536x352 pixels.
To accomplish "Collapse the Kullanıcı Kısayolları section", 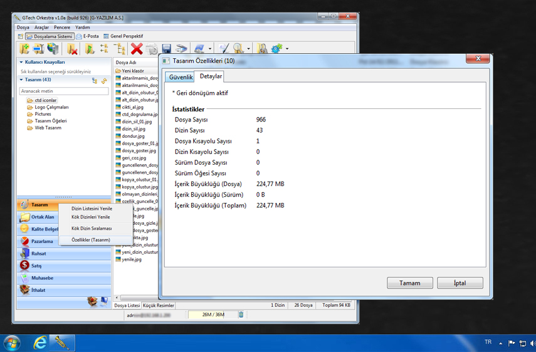I will click(x=21, y=63).
